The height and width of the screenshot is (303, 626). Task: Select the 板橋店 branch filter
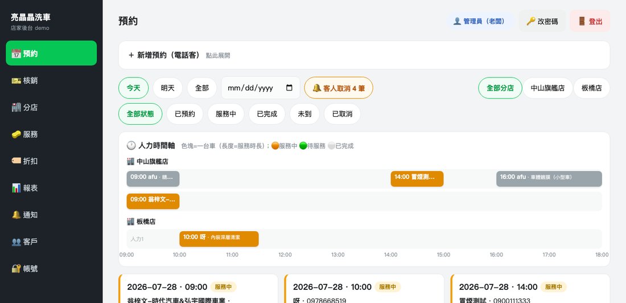click(592, 88)
